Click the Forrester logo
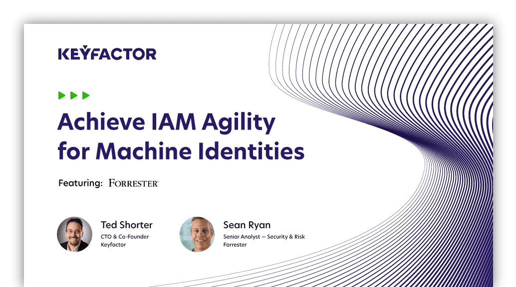 pyautogui.click(x=134, y=183)
